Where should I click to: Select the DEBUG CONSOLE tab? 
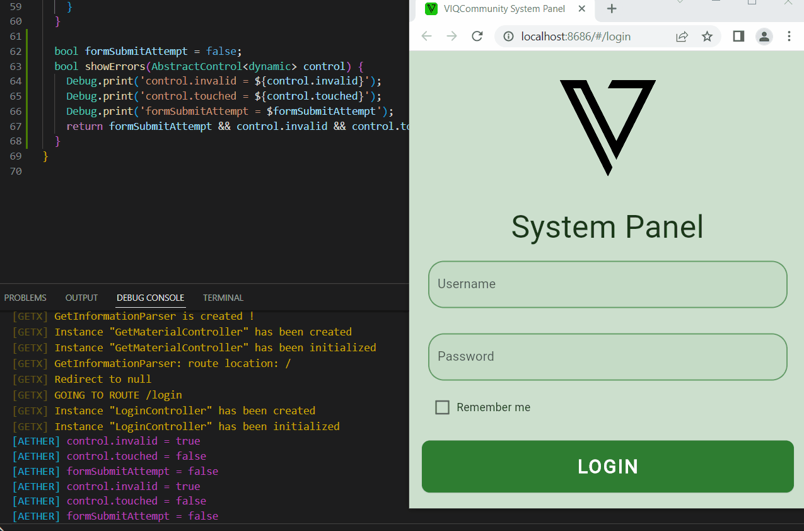(x=150, y=297)
